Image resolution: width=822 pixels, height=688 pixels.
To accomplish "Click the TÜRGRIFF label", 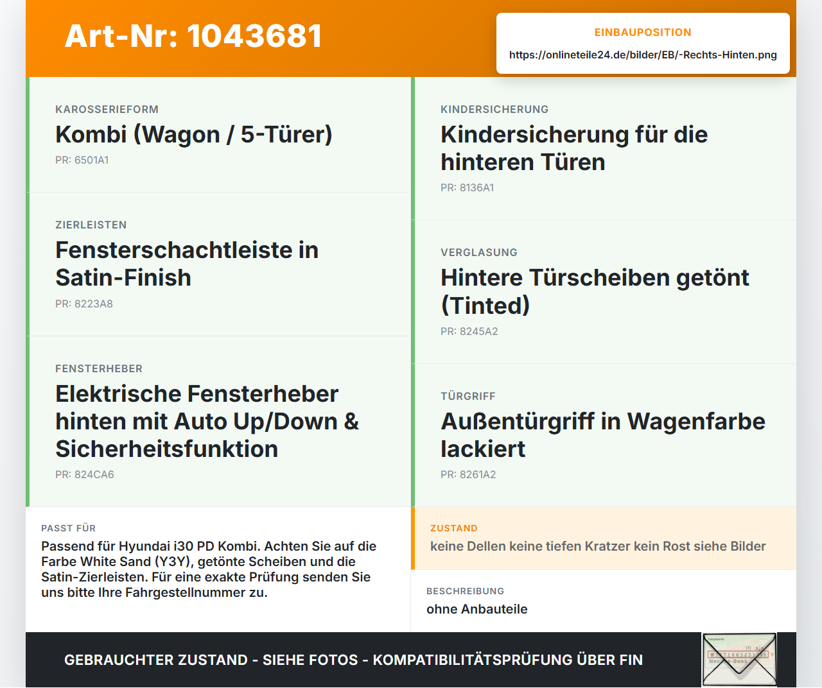I will (x=468, y=396).
